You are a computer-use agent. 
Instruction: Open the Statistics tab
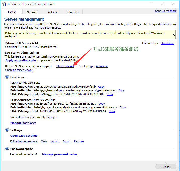73,12
